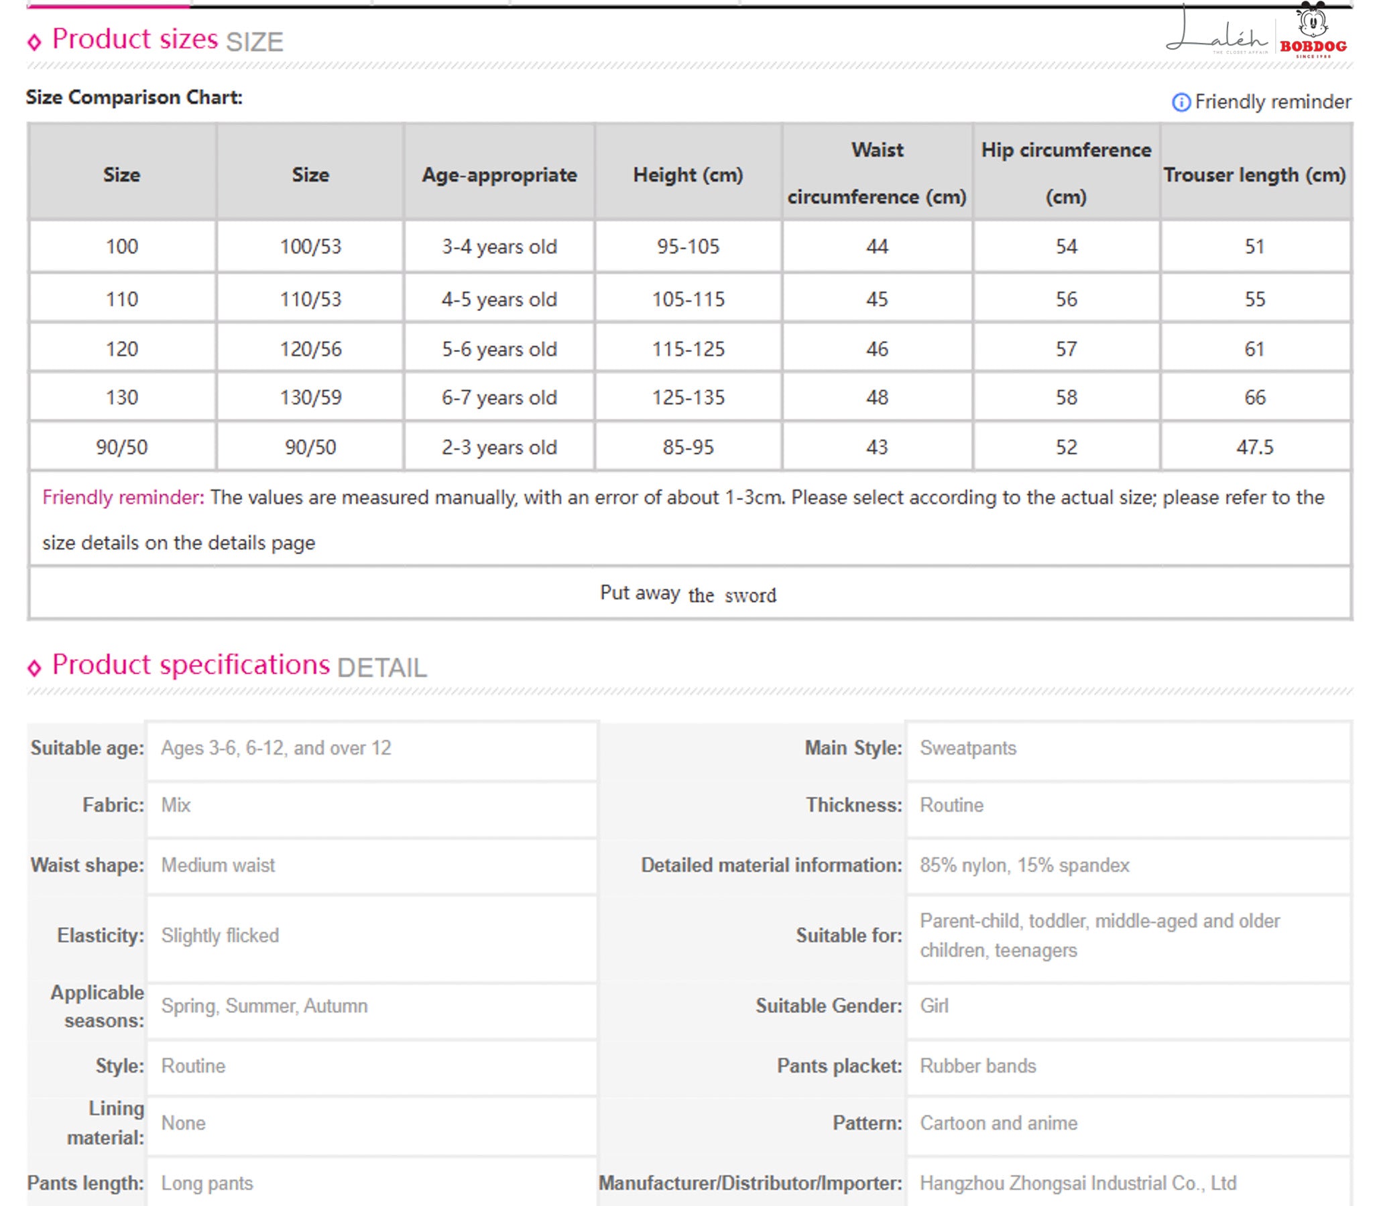Click the Fabric value 'Mix'

[x=176, y=805]
